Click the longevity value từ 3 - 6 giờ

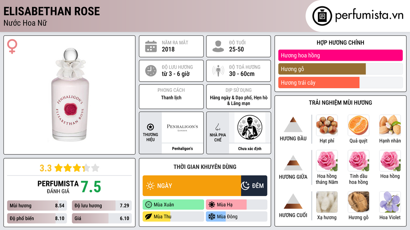tap(176, 74)
